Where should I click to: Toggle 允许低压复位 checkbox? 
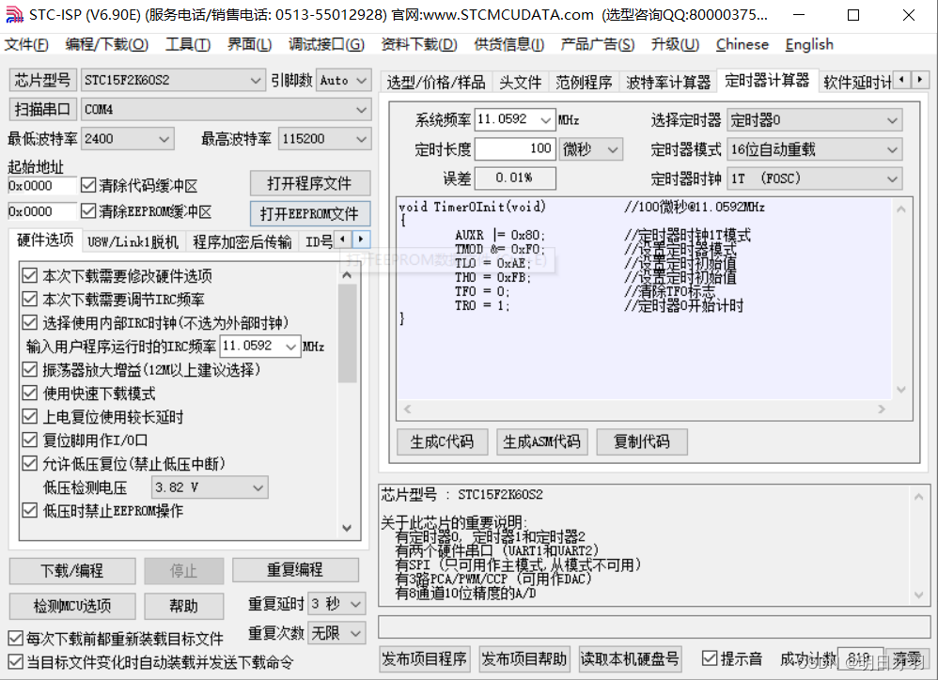[x=29, y=464]
